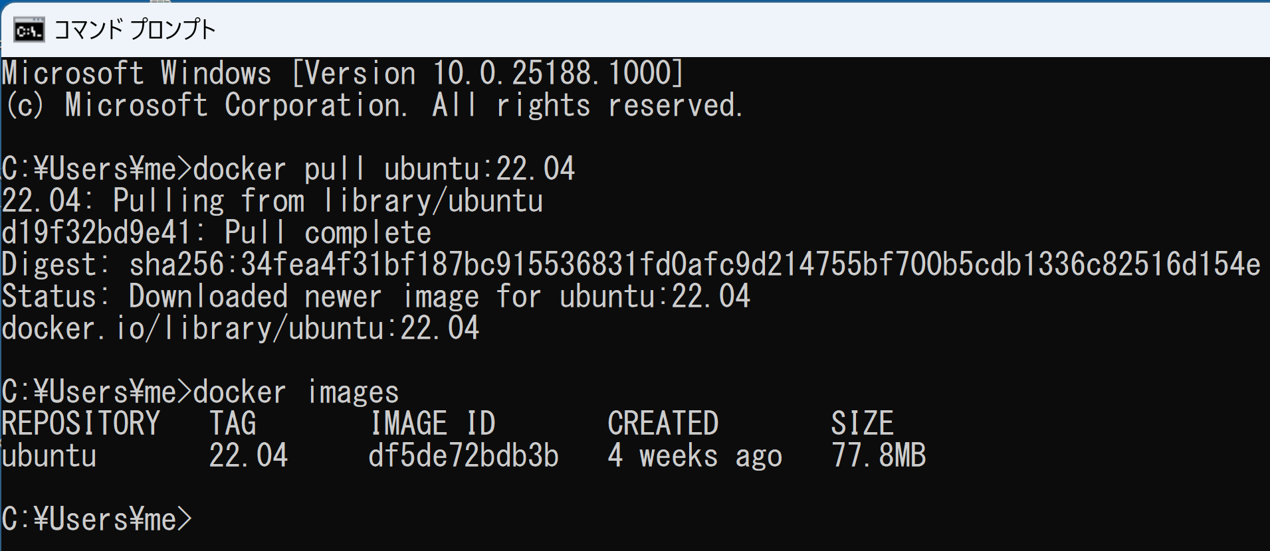Click the TAG column header
This screenshot has height=551, width=1270.
tap(233, 424)
